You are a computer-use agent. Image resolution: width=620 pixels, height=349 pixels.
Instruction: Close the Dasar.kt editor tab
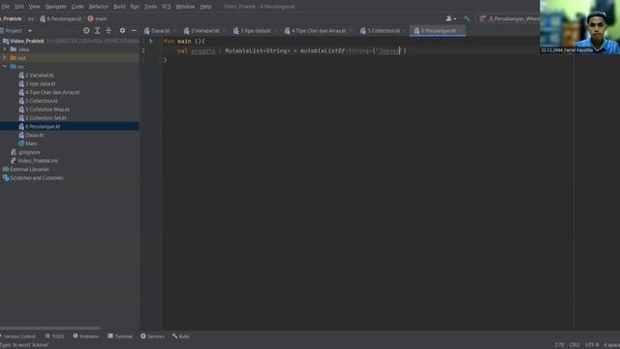tap(175, 31)
